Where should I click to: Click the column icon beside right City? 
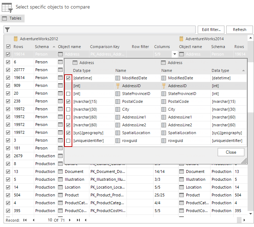[164, 109]
